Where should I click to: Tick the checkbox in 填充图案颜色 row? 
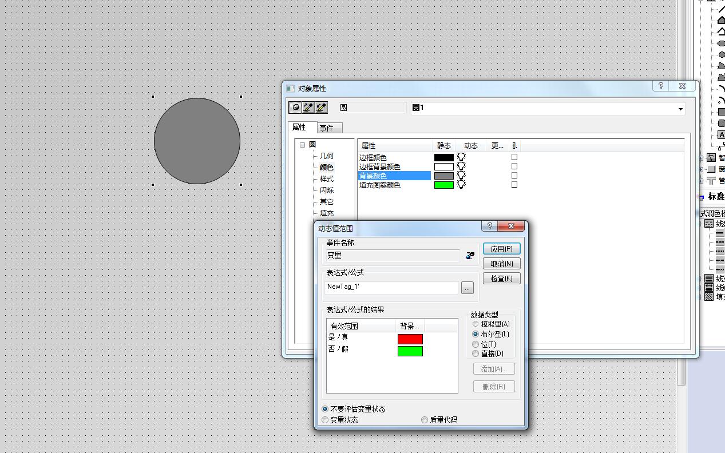tap(514, 184)
